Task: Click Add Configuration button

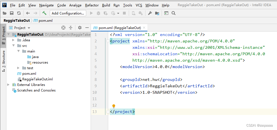Action: pyautogui.click(x=68, y=13)
